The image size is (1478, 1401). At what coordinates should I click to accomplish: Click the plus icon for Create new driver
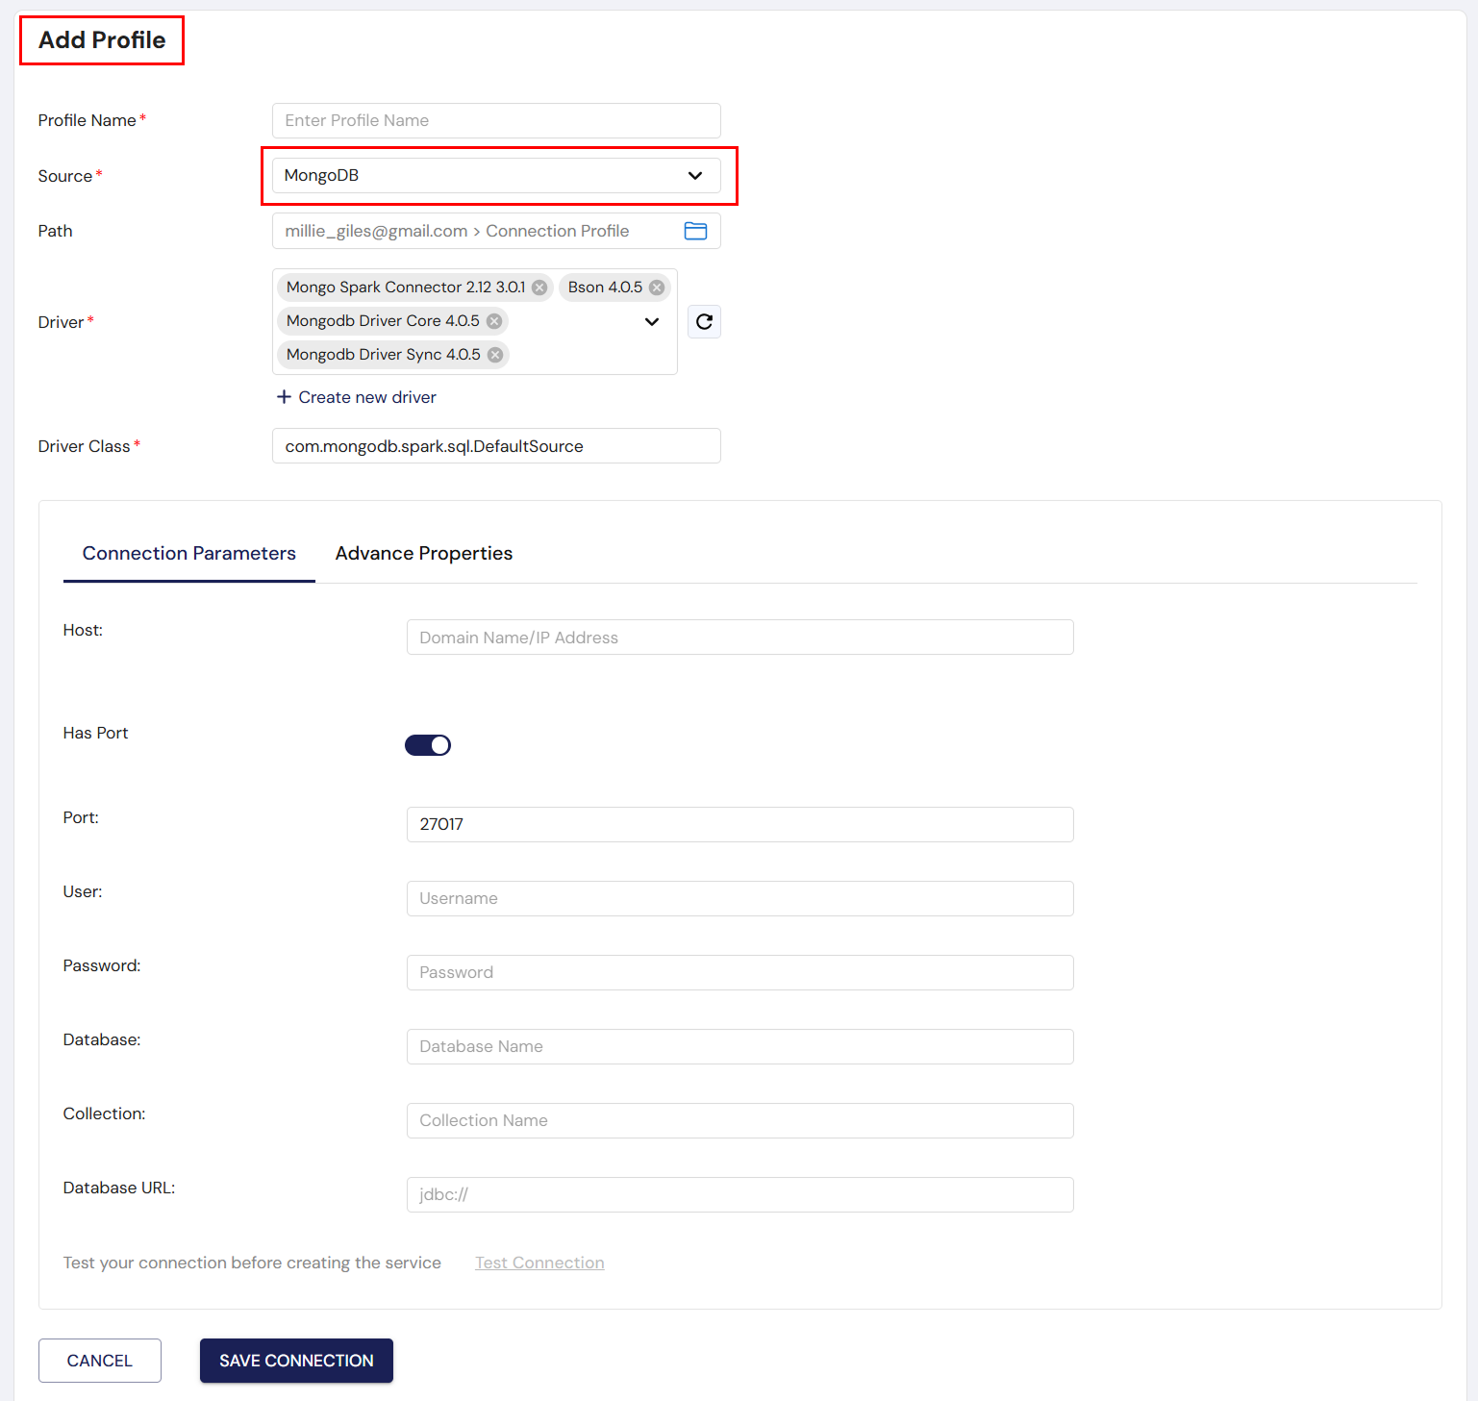click(284, 397)
